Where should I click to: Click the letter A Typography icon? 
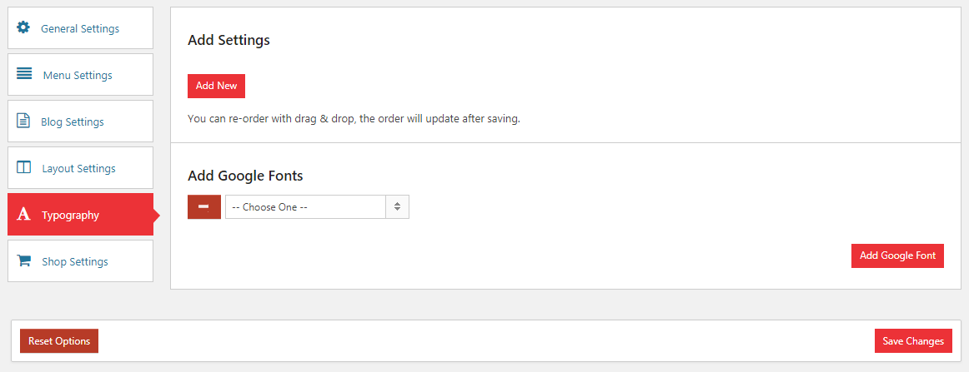click(x=23, y=214)
